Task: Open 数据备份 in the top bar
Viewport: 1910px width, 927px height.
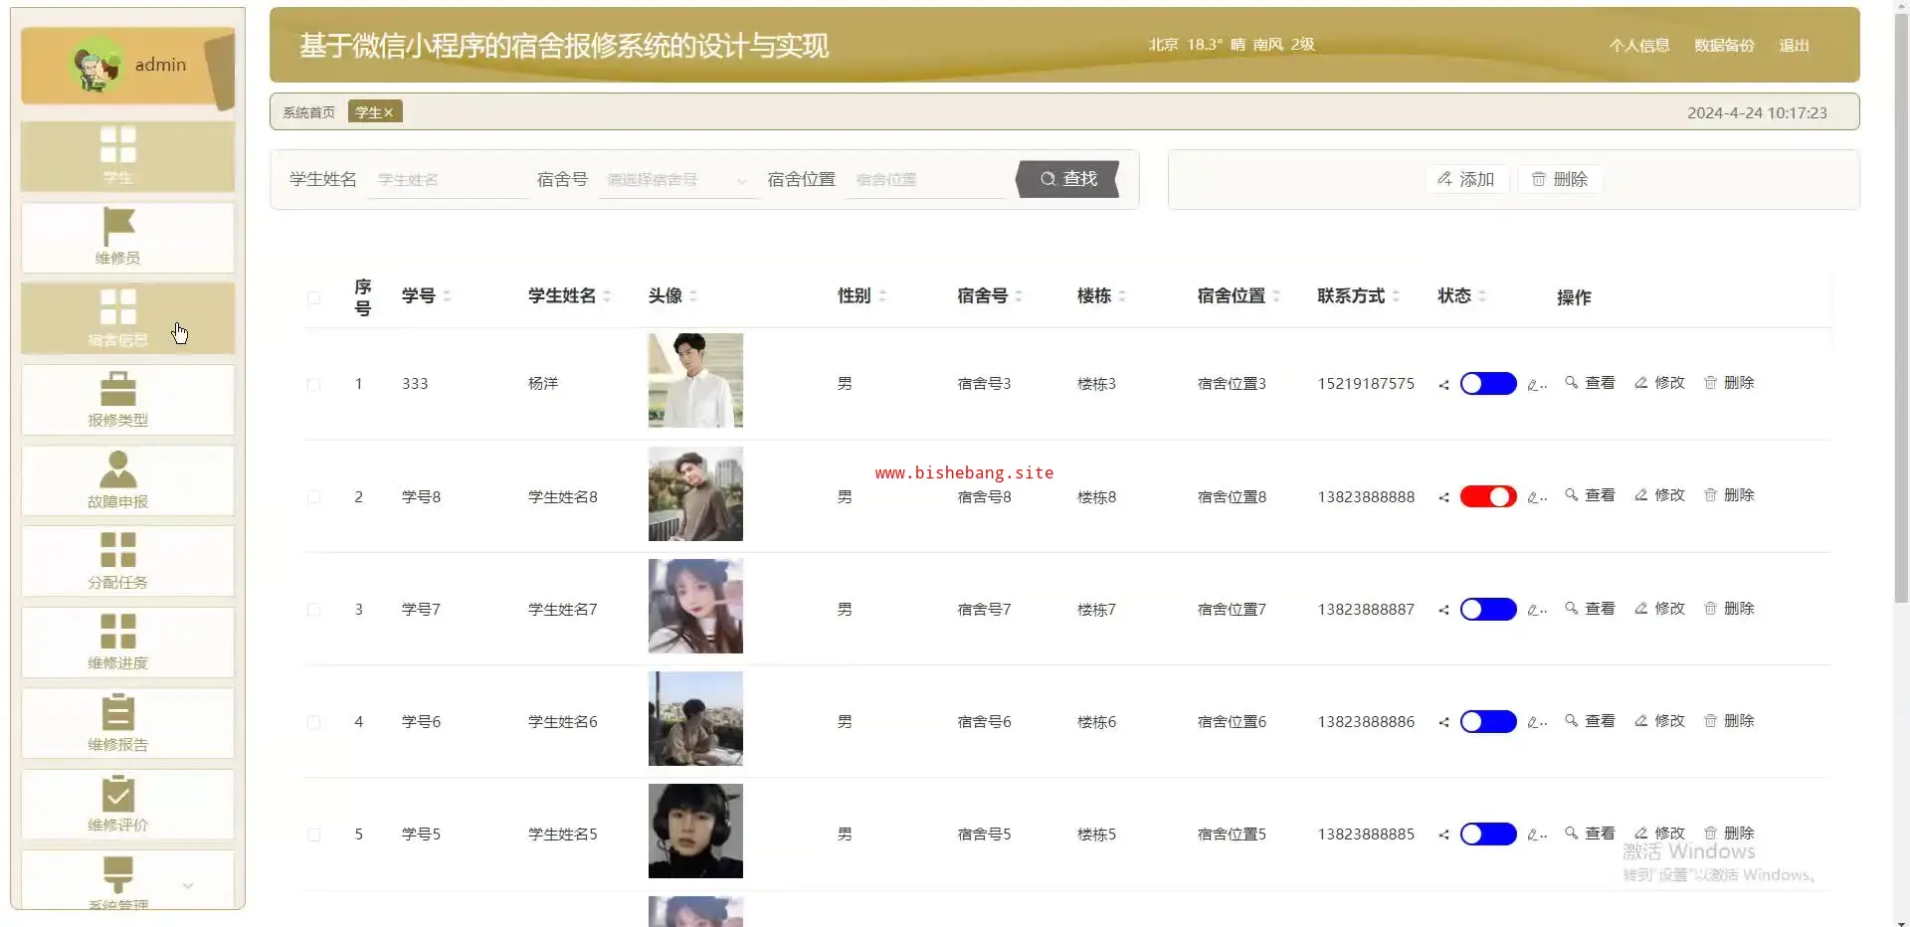Action: [x=1724, y=45]
